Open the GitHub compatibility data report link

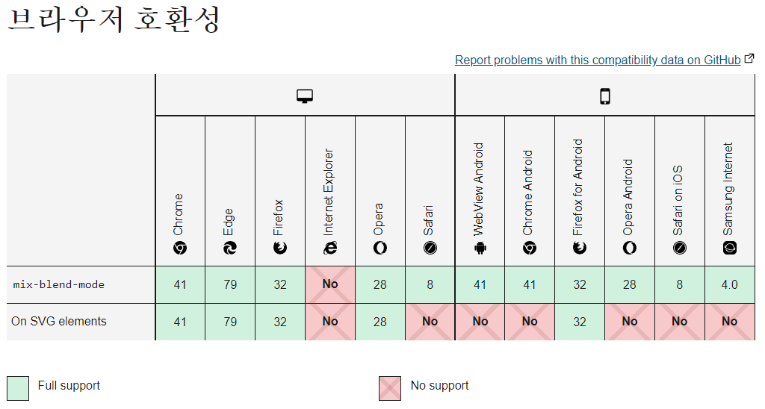coord(598,60)
